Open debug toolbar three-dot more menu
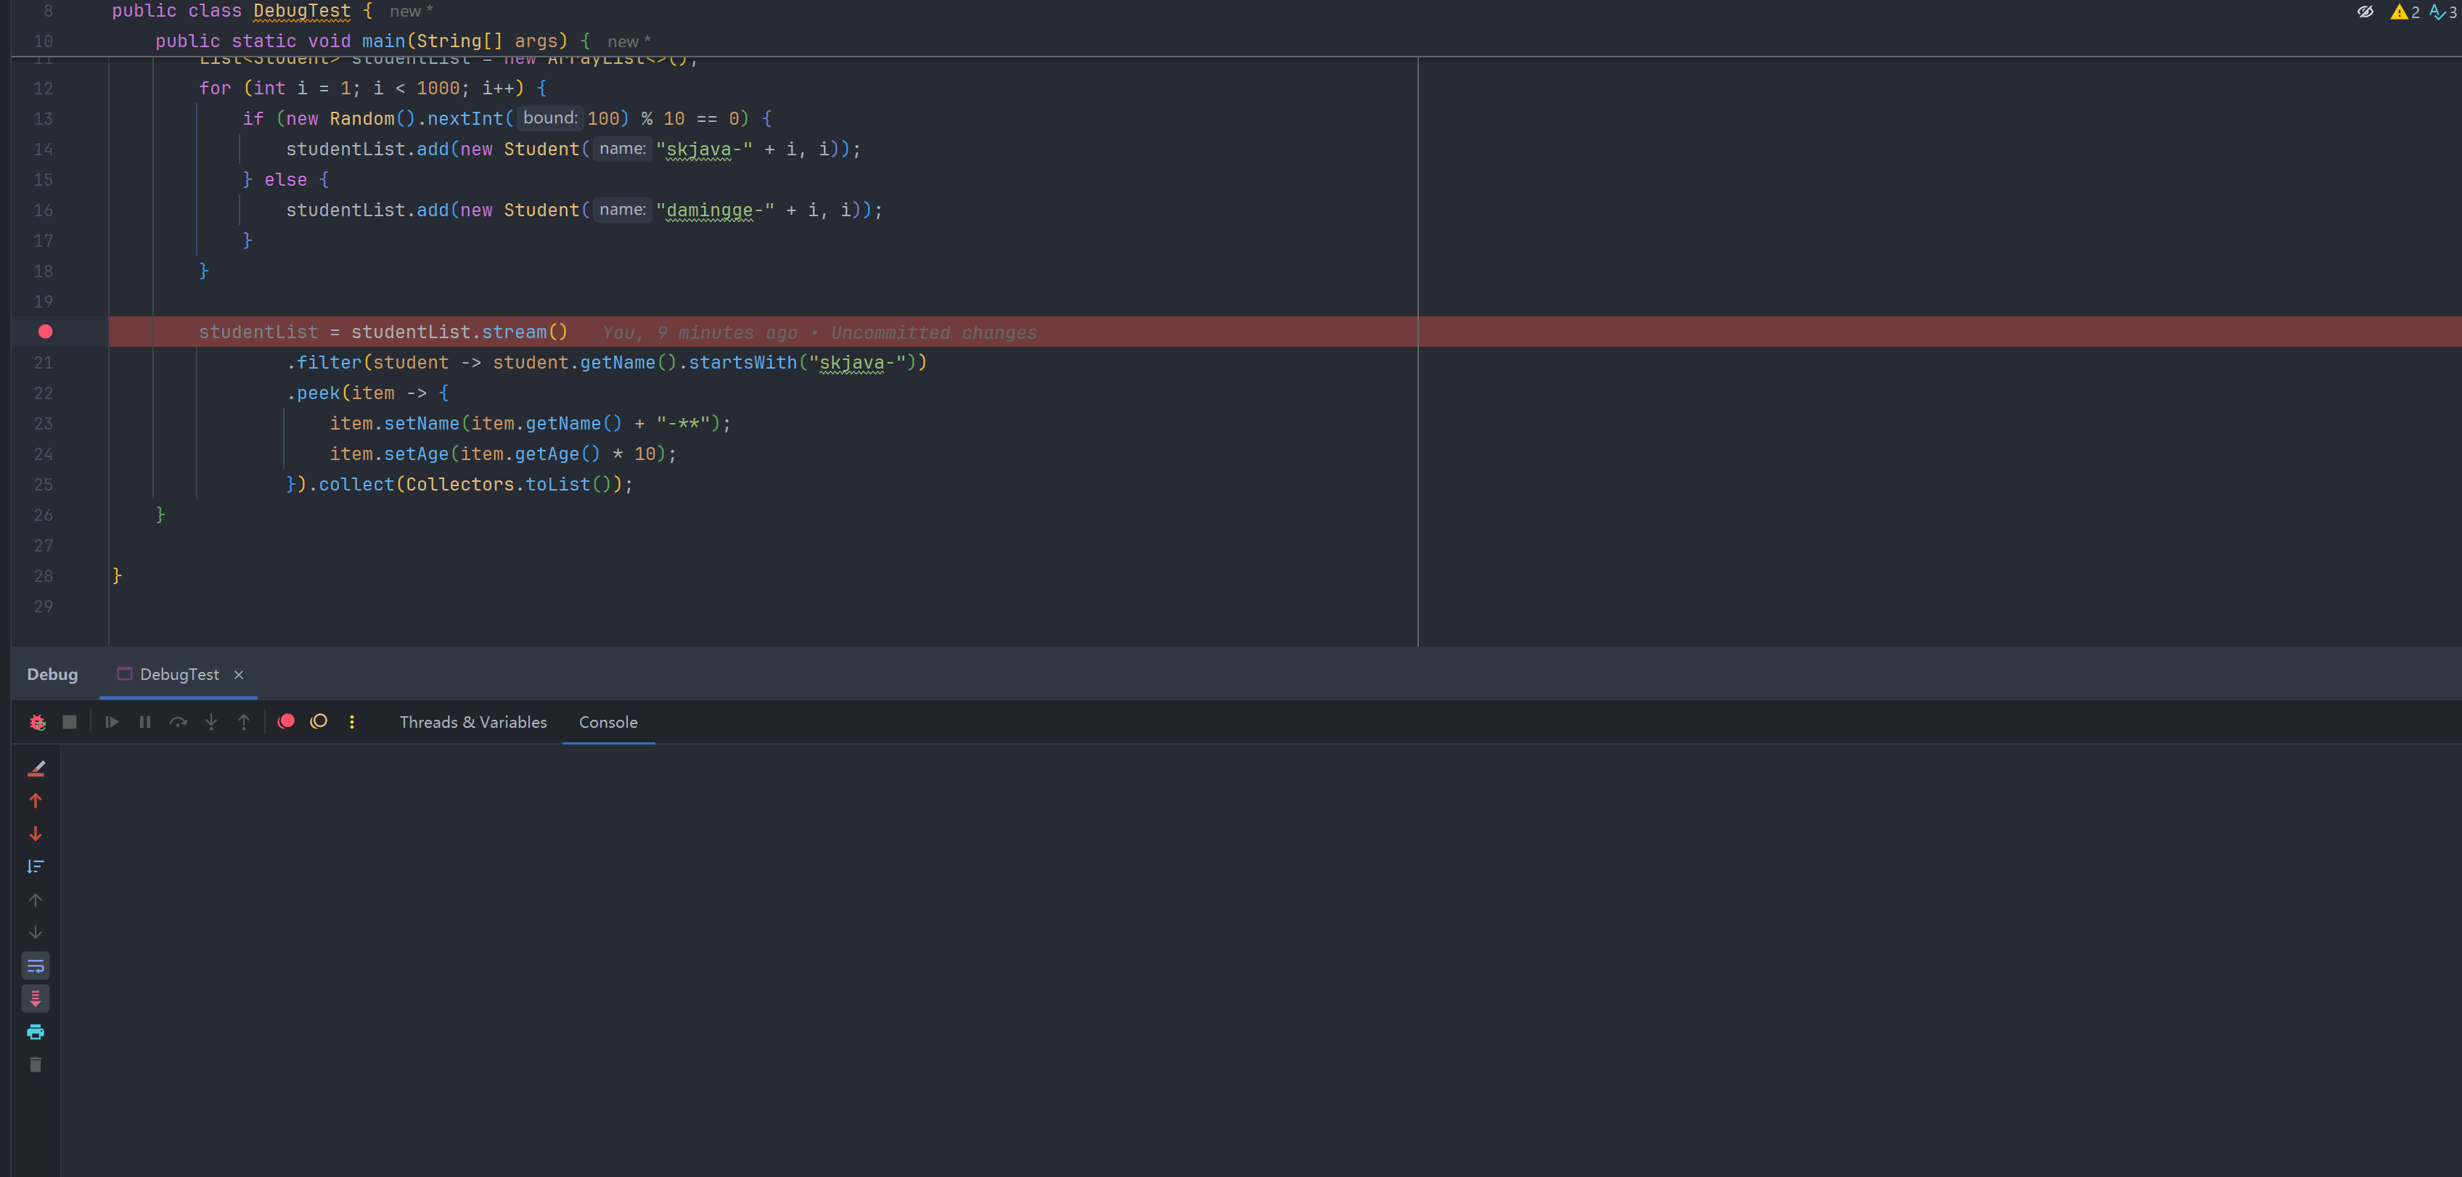 click(352, 722)
